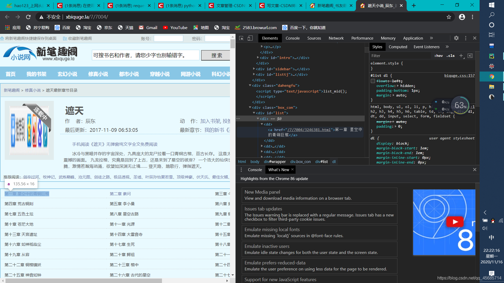Open a new browser tab with plus

(x=414, y=6)
